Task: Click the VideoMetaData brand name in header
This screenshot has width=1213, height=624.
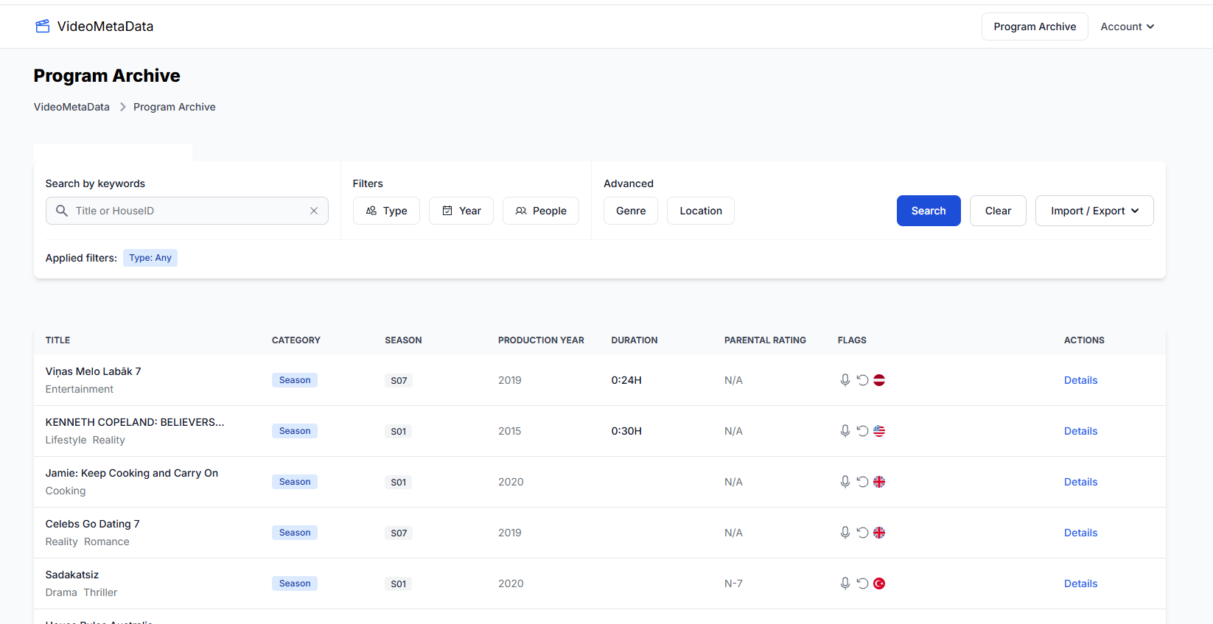Action: point(105,27)
